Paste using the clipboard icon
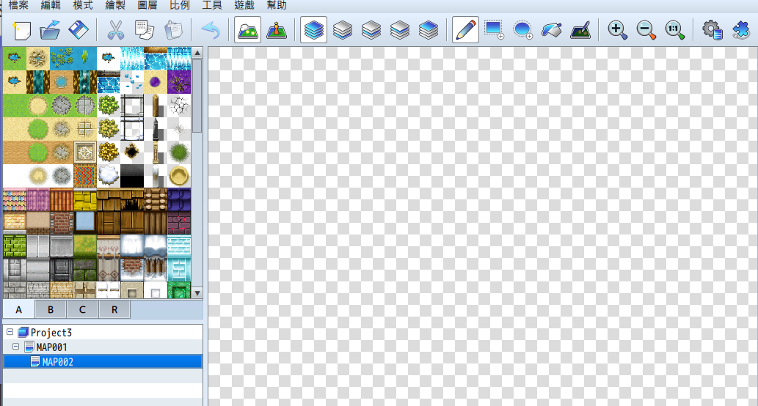 tap(172, 31)
